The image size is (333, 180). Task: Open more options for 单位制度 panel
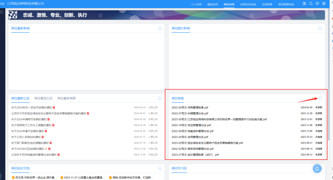[320, 98]
